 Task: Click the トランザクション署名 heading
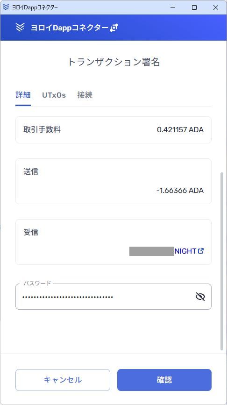click(x=113, y=62)
